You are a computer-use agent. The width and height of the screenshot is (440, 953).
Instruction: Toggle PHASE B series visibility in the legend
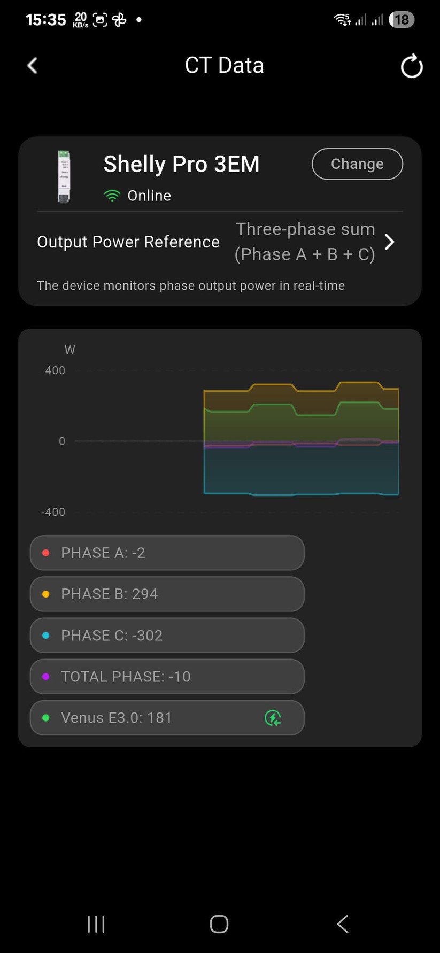(x=166, y=594)
